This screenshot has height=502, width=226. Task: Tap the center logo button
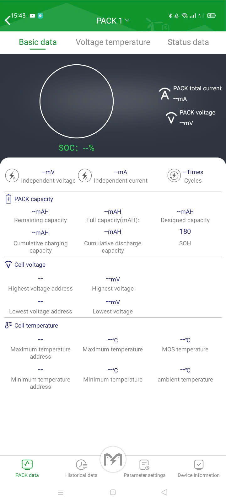tap(113, 460)
